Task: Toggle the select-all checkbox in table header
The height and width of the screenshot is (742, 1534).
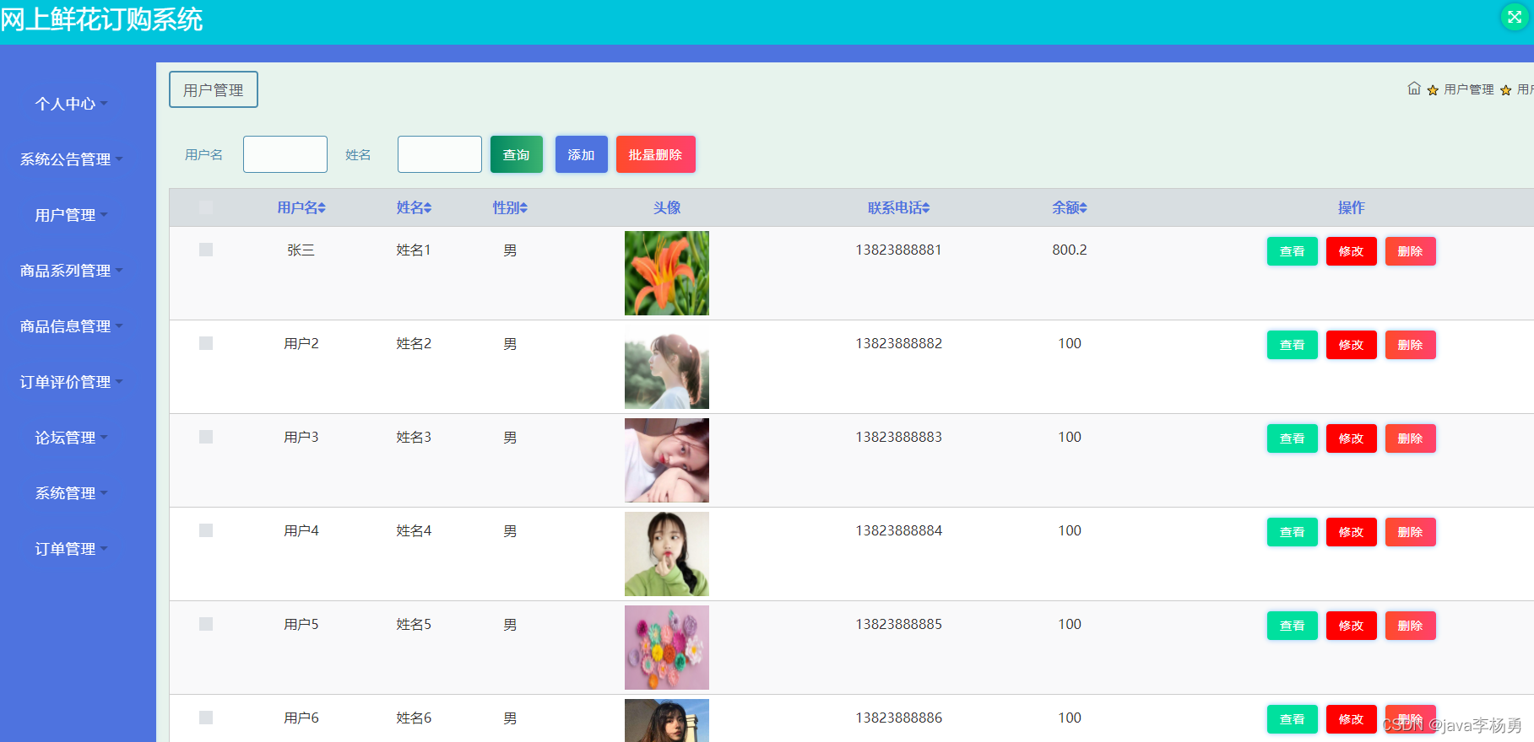Action: (x=206, y=207)
